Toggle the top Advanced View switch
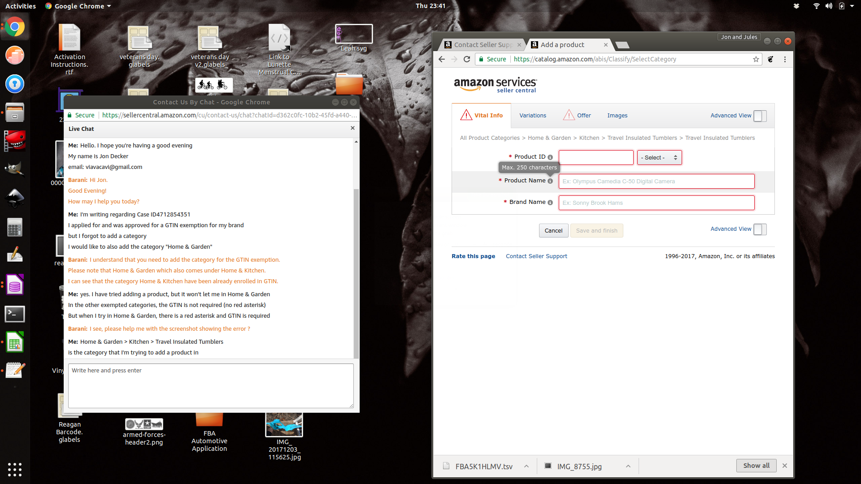The image size is (861, 484). click(760, 116)
